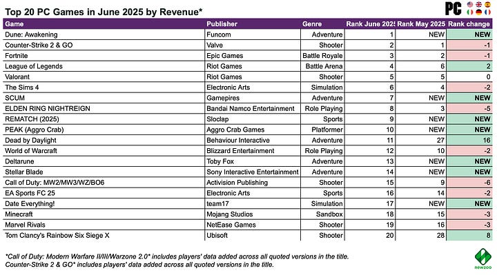Click the Bandai Namco Entertainment cell

coord(253,108)
